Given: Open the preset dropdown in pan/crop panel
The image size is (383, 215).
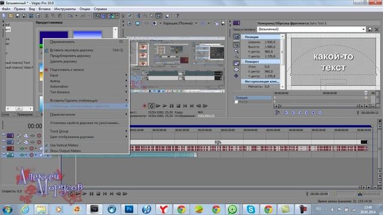Looking at the screenshot, I should pyautogui.click(x=363, y=29).
